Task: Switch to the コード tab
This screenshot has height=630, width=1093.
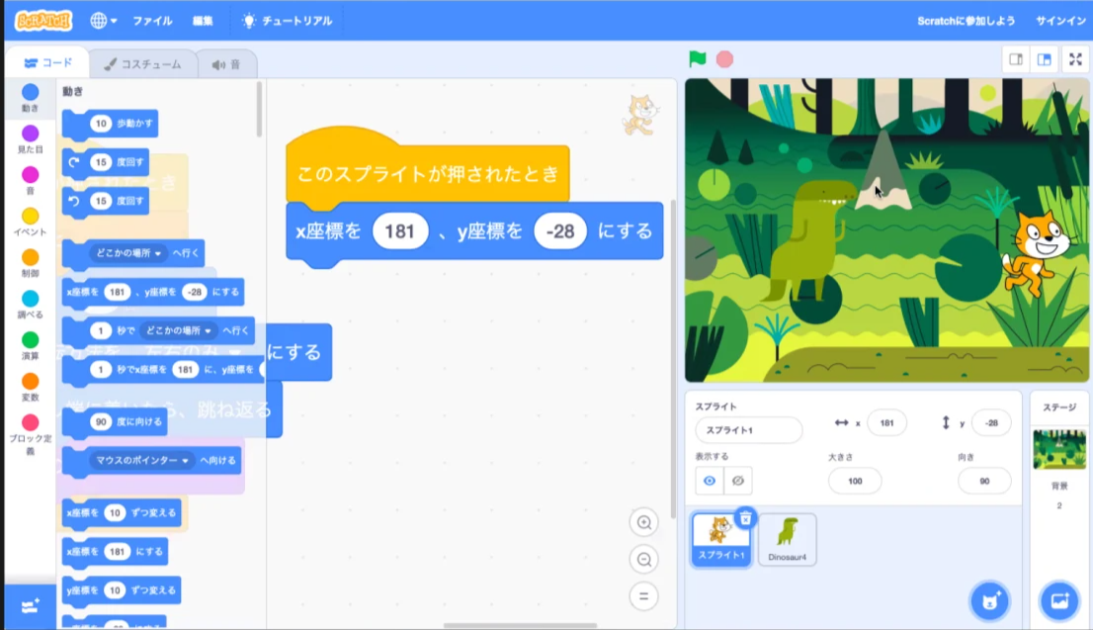Action: (47, 62)
